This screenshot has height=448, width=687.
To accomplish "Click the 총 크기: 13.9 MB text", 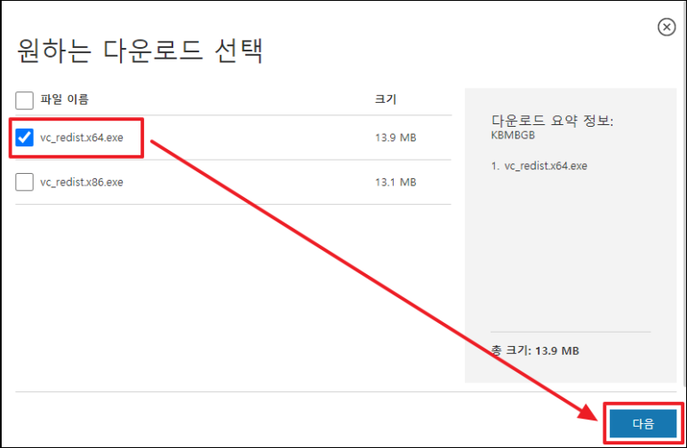I will click(535, 350).
